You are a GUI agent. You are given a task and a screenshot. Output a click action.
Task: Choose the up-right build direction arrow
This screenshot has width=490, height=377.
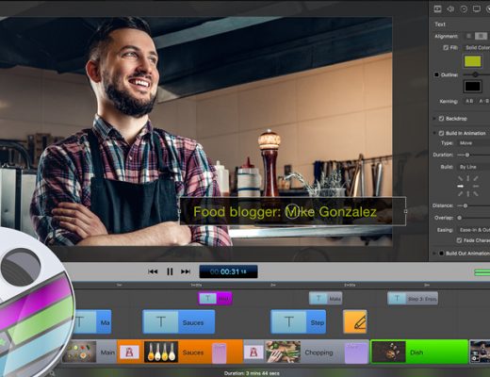tap(476, 178)
